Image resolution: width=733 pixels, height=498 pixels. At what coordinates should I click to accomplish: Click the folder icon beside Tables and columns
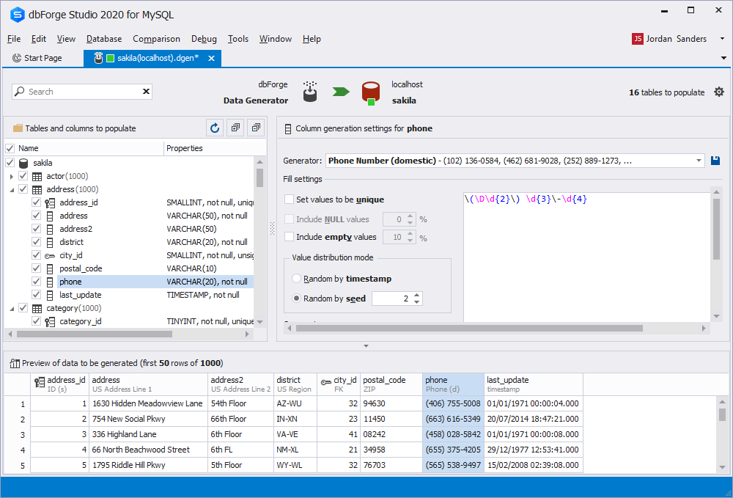click(18, 128)
